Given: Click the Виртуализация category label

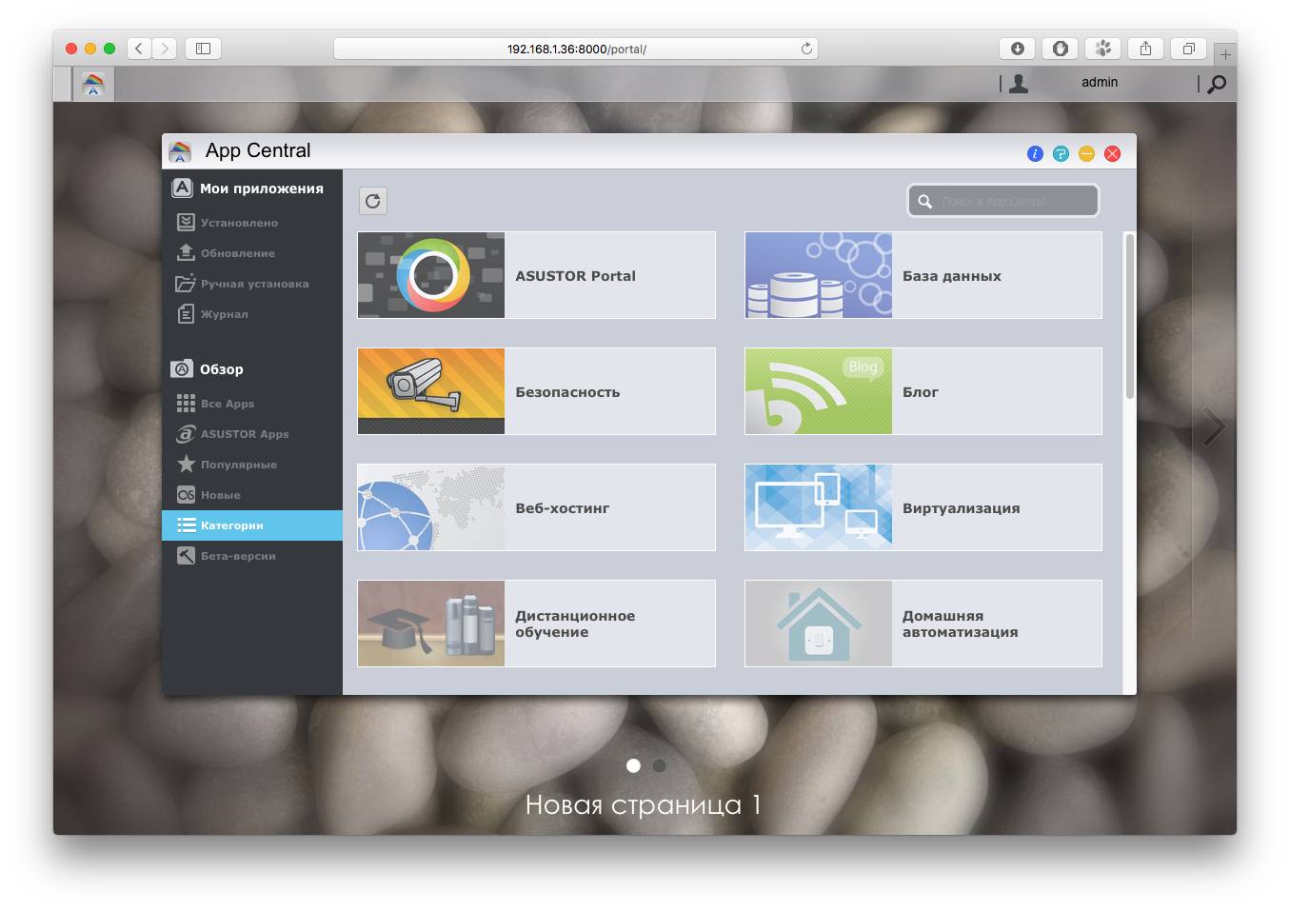Looking at the screenshot, I should (961, 508).
